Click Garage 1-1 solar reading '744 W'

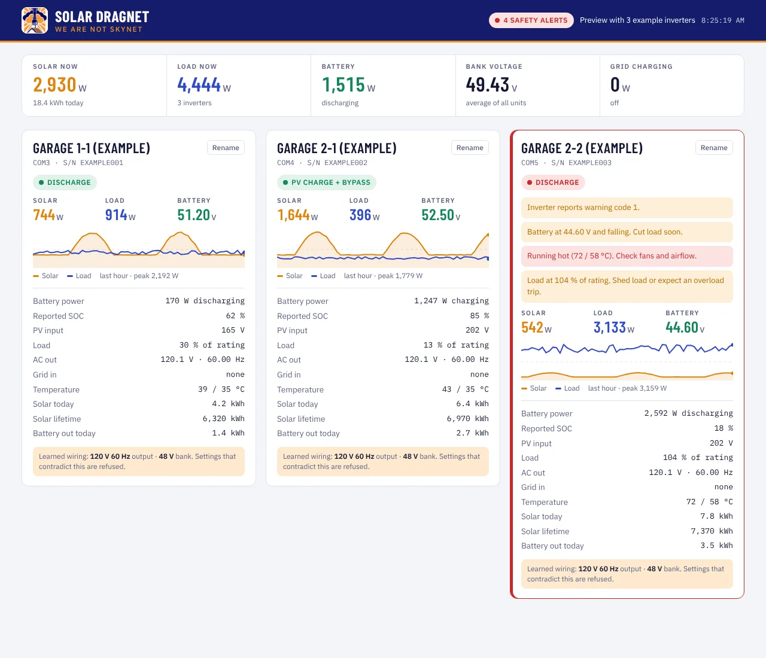click(x=48, y=215)
